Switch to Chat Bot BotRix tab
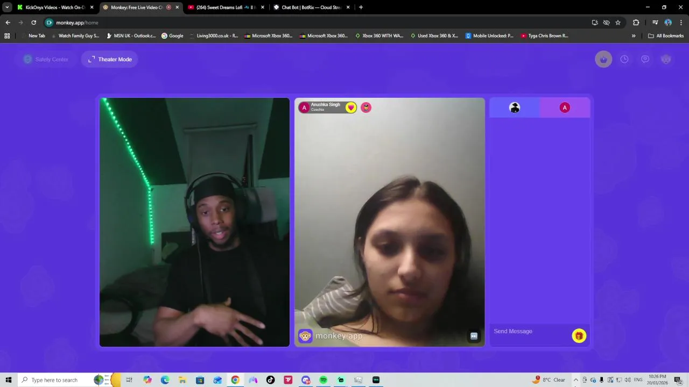This screenshot has height=387, width=689. pos(310,8)
